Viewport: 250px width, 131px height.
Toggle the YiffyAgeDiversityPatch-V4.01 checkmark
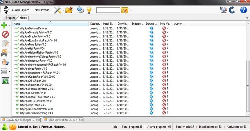pyautogui.click(x=18, y=32)
